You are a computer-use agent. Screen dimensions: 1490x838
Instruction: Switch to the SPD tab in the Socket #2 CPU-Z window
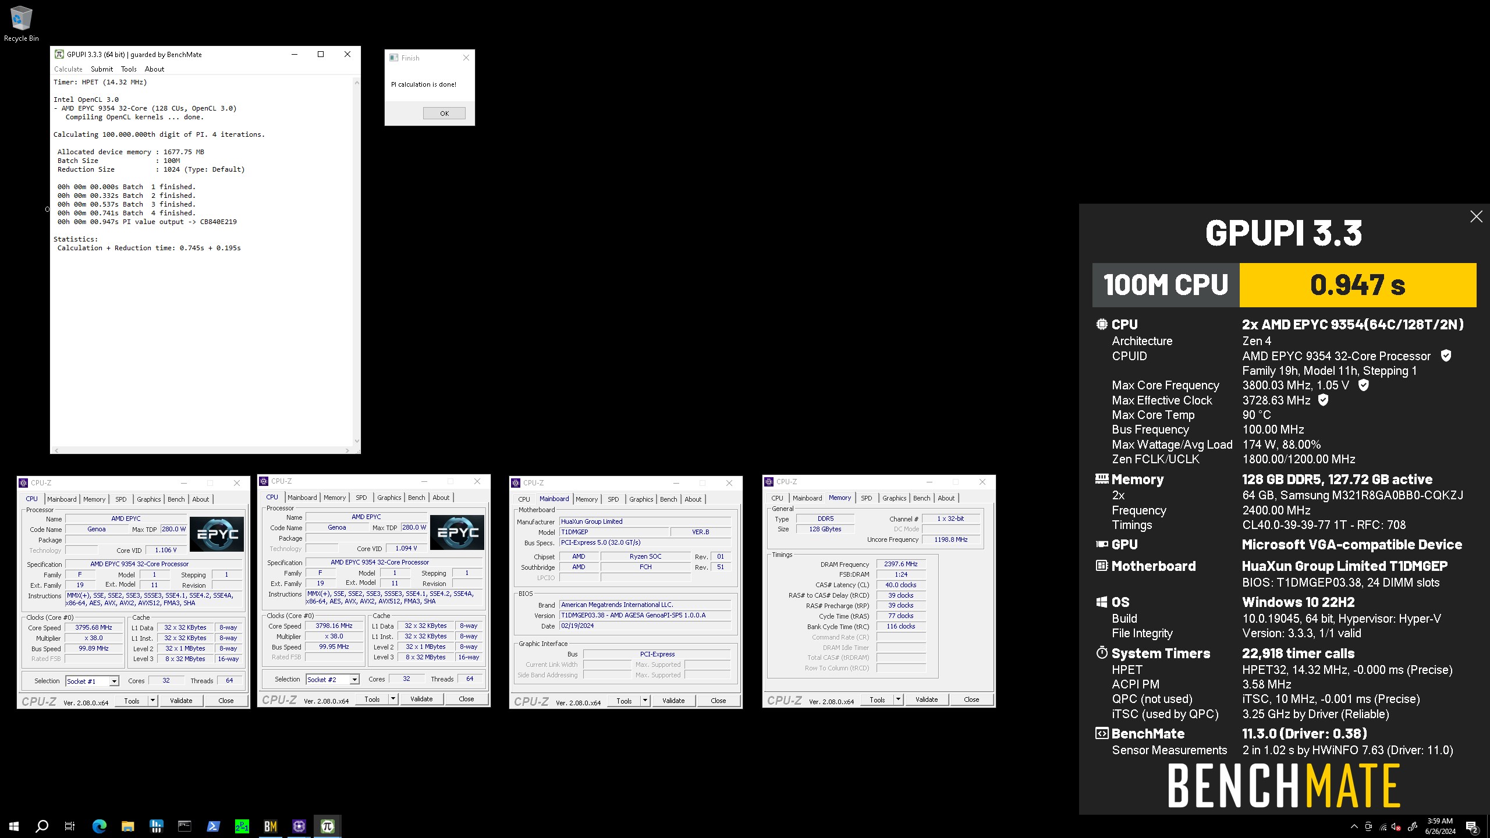tap(361, 498)
